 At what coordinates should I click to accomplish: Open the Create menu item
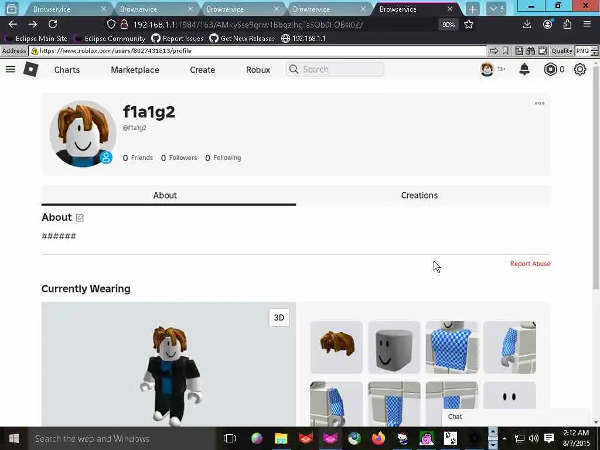[202, 70]
